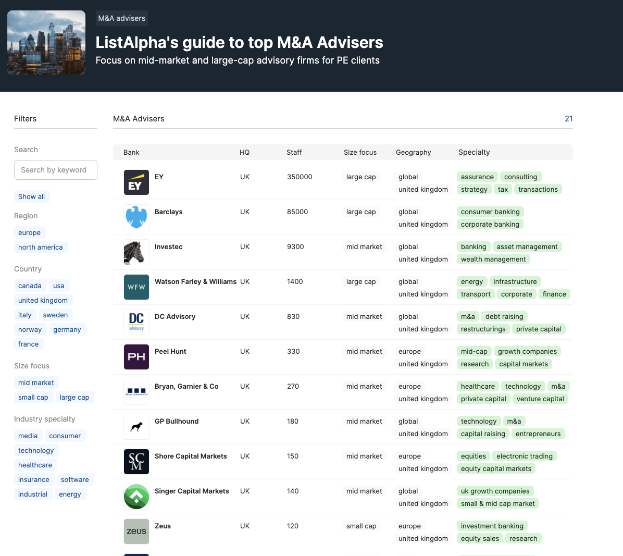Toggle the europe region filter
Image resolution: width=623 pixels, height=556 pixels.
29,232
